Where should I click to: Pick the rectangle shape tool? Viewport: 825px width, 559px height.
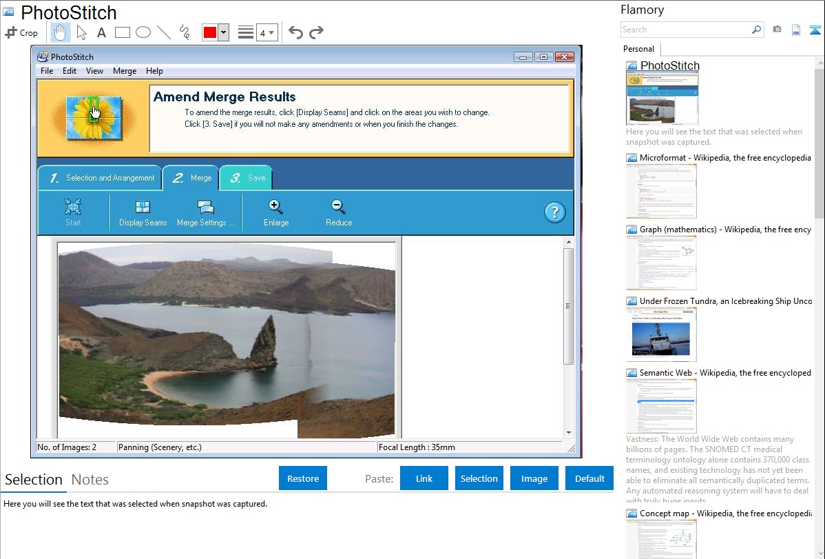(123, 32)
